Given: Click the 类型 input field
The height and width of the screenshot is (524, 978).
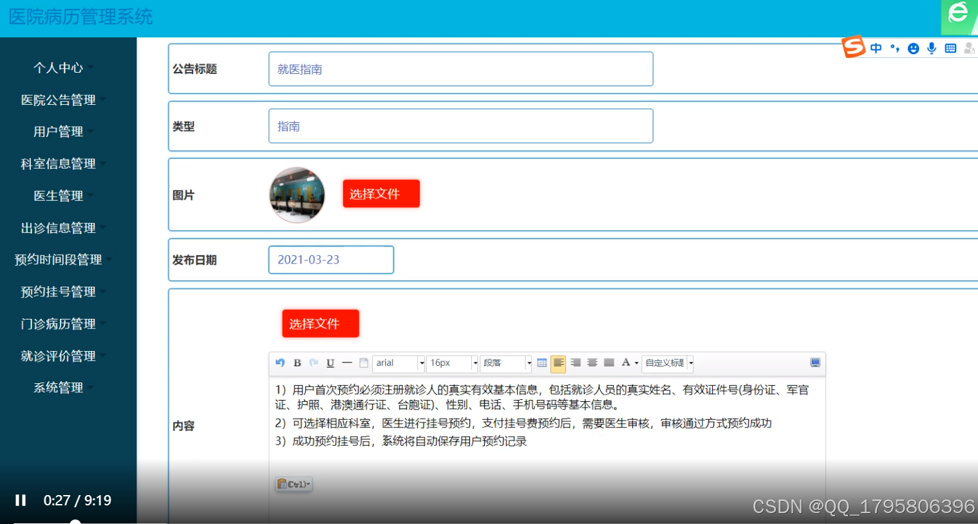Looking at the screenshot, I should point(461,126).
